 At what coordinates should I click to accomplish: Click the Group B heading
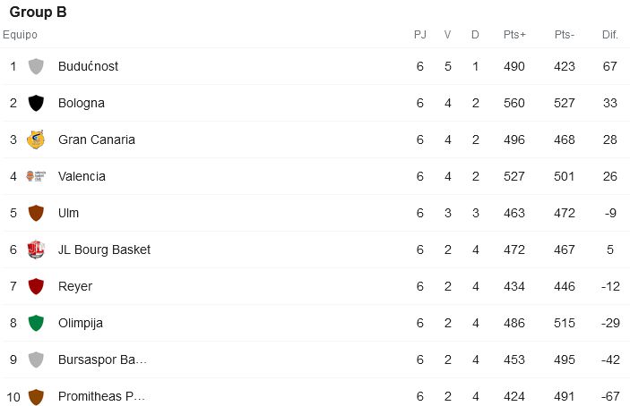pos(39,12)
